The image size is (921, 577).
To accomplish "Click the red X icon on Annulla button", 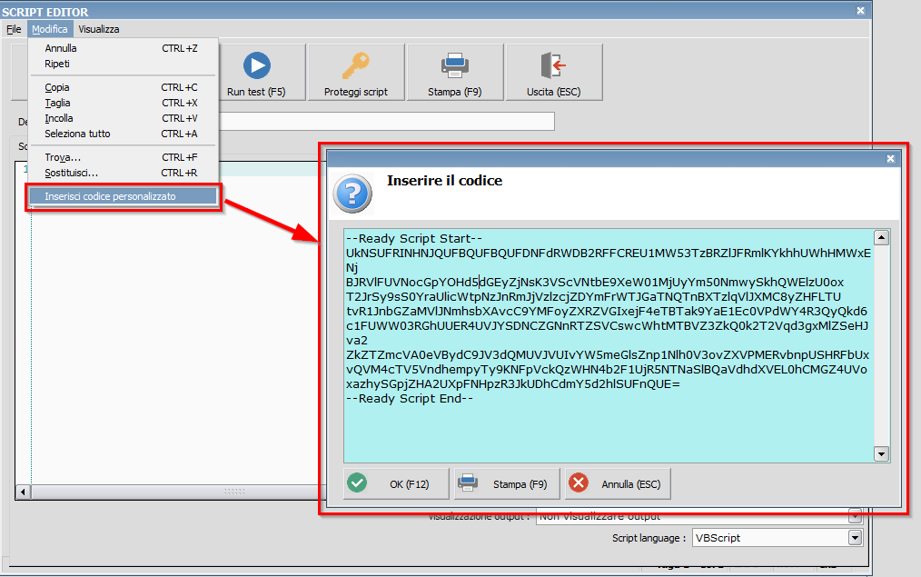I will (x=579, y=482).
